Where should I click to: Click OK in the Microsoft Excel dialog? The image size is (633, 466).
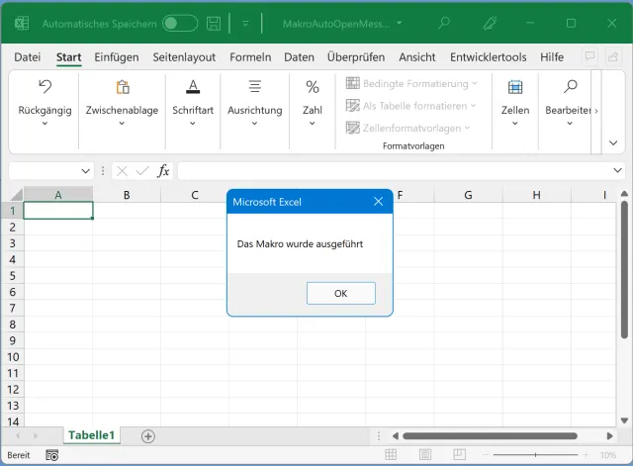[340, 293]
